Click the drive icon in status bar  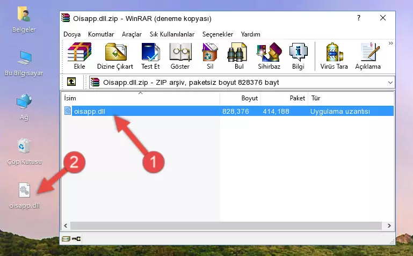(66, 239)
